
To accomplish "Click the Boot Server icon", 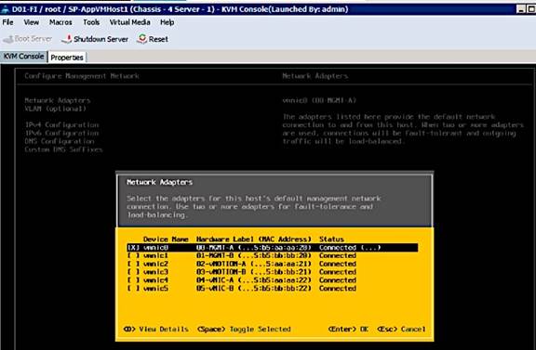I will pyautogui.click(x=7, y=39).
